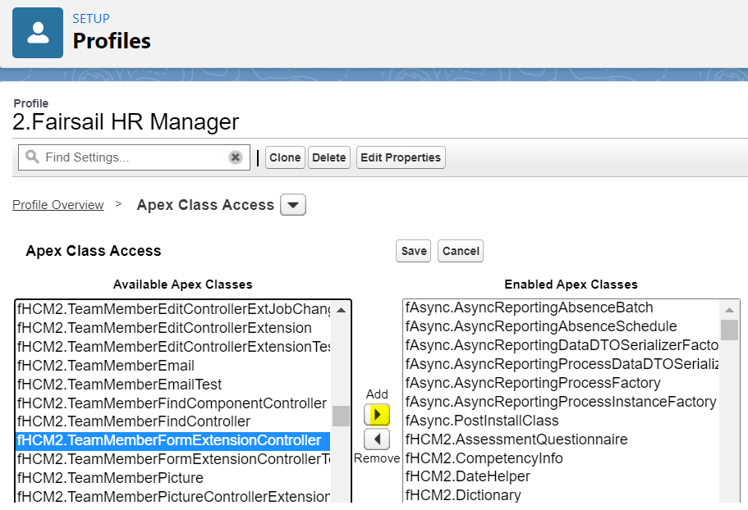748x510 pixels.
Task: Click the search magnifier icon in Find Settings
Action: pyautogui.click(x=33, y=157)
